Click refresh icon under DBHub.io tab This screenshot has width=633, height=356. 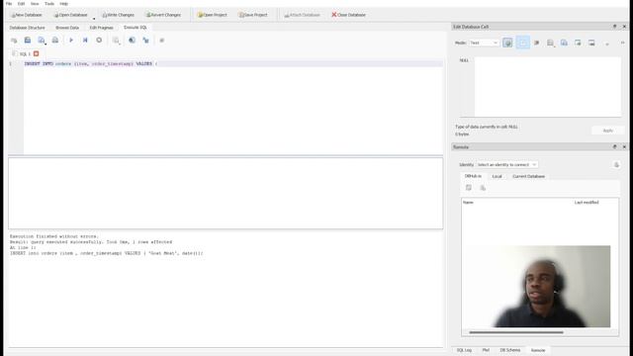click(469, 188)
